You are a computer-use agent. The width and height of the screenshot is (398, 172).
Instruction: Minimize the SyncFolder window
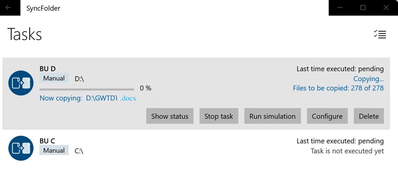(x=340, y=8)
